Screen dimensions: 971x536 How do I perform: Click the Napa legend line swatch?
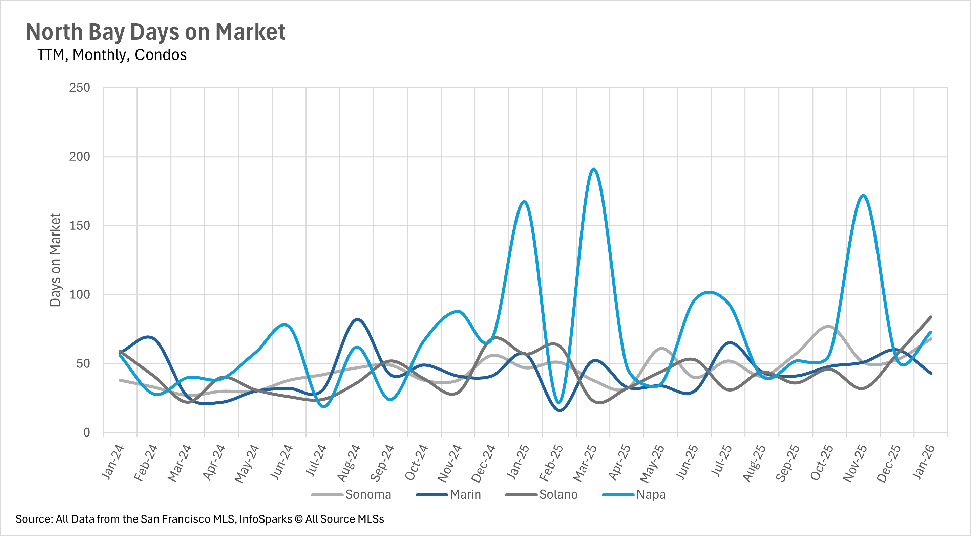tap(618, 495)
